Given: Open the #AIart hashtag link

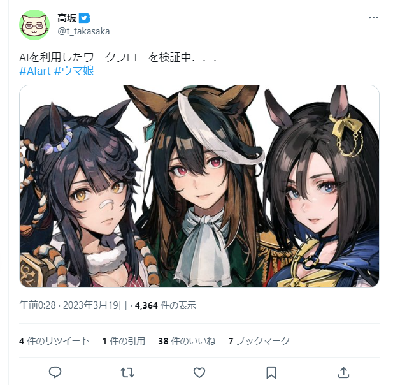Looking at the screenshot, I should 35,71.
